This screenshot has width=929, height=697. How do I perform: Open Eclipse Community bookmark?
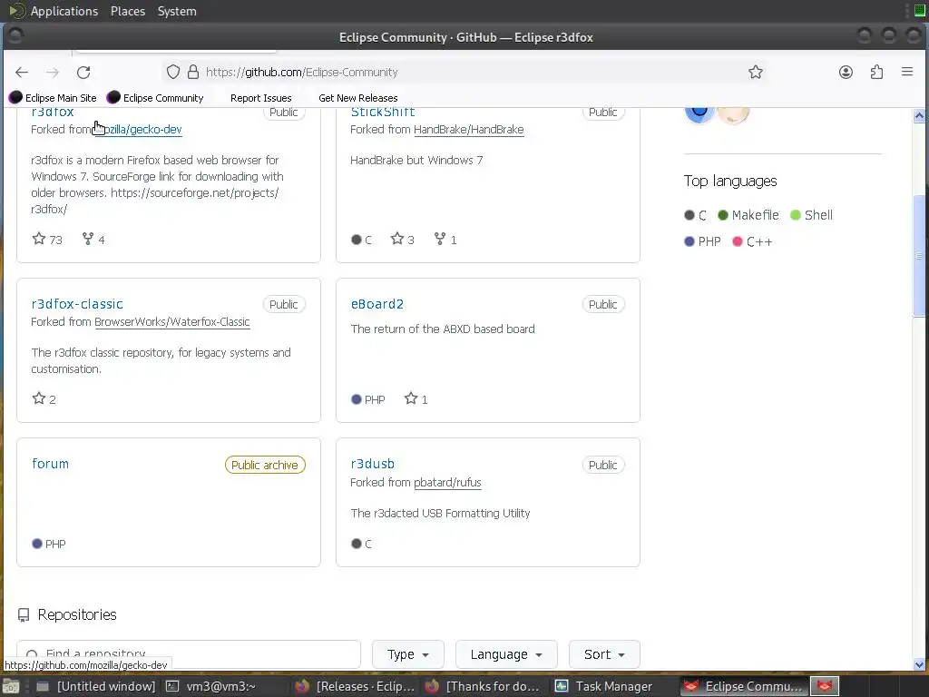(155, 98)
